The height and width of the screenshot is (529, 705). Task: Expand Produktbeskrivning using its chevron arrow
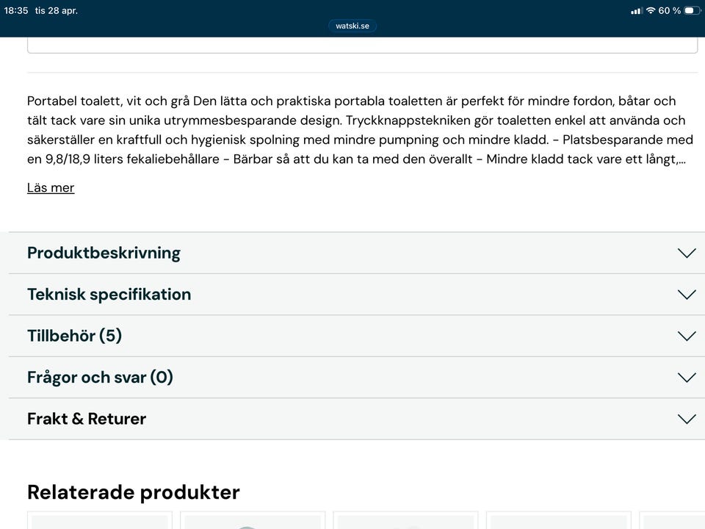(687, 253)
